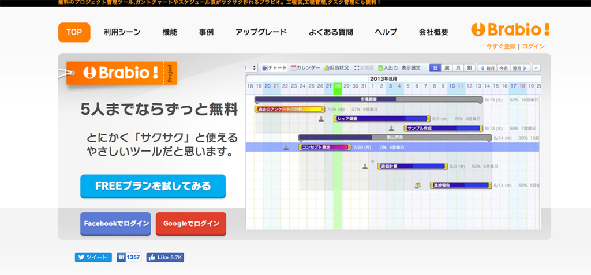Select the シェア調査 task bar
This screenshot has height=275, width=591.
pos(382,119)
